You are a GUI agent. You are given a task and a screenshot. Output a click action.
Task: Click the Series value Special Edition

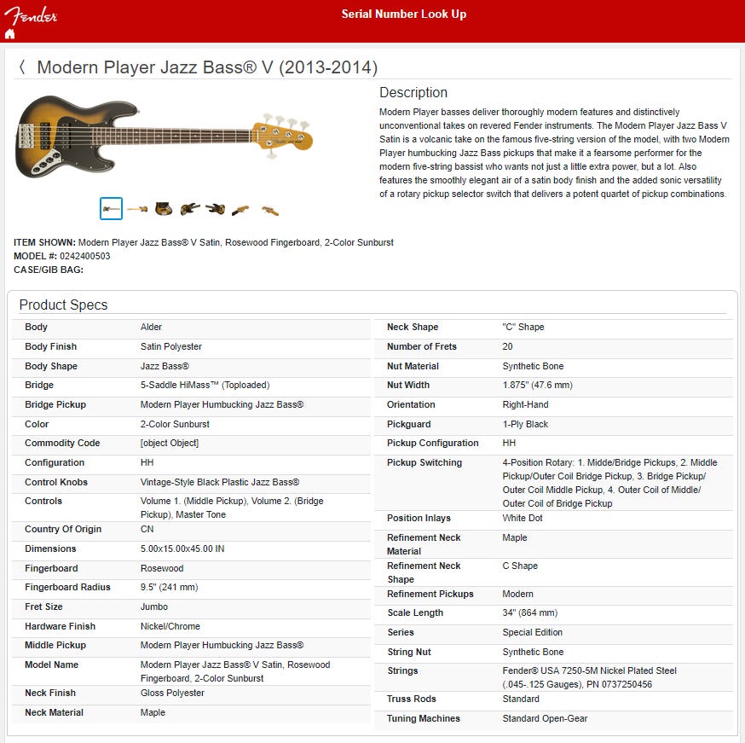533,632
